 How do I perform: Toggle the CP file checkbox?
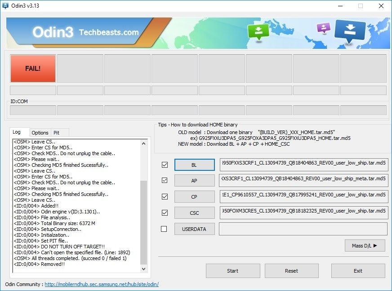(x=165, y=196)
